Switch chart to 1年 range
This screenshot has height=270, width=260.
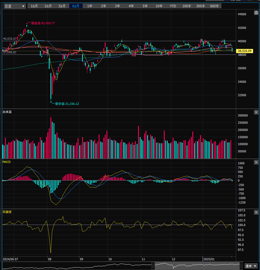tap(90, 6)
